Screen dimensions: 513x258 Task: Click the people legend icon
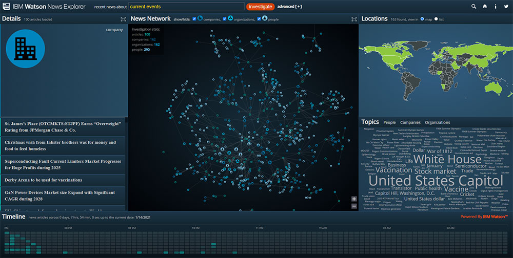click(265, 18)
